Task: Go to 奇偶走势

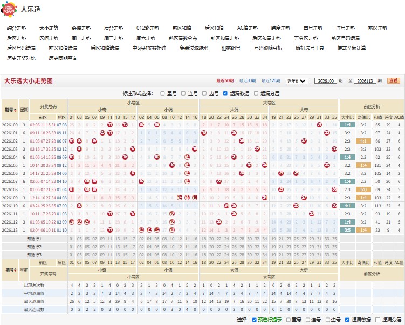Action: 81,28
